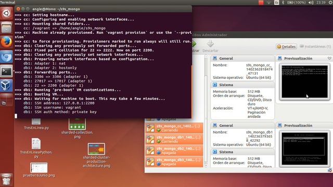Open Previsualización header for s9s_mongo_db1
The height and width of the screenshot is (187, 333).
point(298,126)
